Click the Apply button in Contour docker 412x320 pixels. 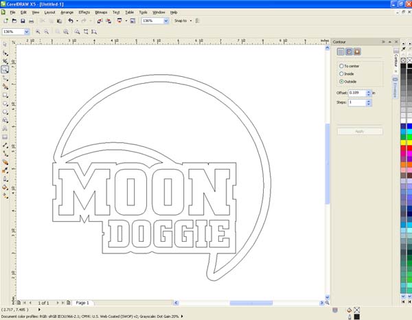360,131
